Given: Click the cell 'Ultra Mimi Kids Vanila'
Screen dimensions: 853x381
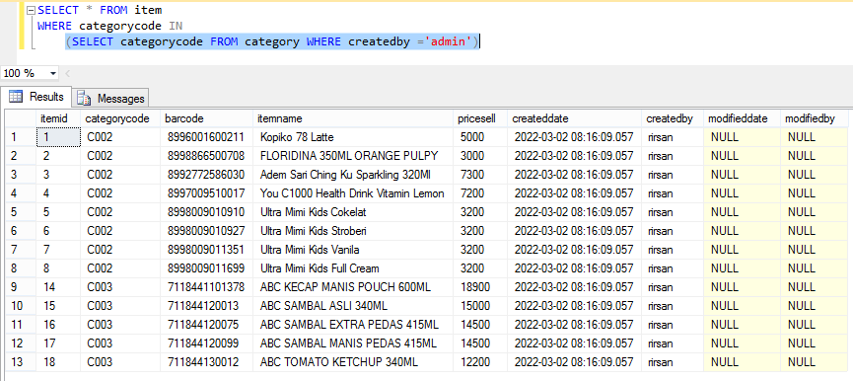Looking at the screenshot, I should point(354,250).
